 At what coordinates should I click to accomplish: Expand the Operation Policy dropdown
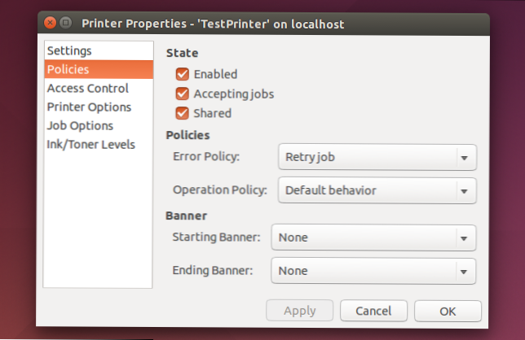click(x=377, y=191)
